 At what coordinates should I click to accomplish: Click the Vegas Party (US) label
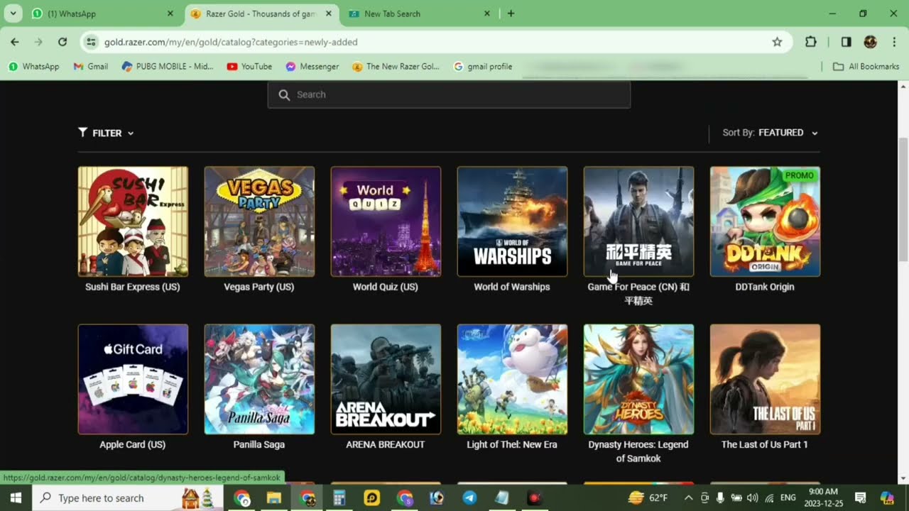click(259, 287)
